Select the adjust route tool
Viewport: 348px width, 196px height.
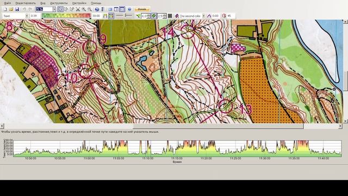click(66, 9)
